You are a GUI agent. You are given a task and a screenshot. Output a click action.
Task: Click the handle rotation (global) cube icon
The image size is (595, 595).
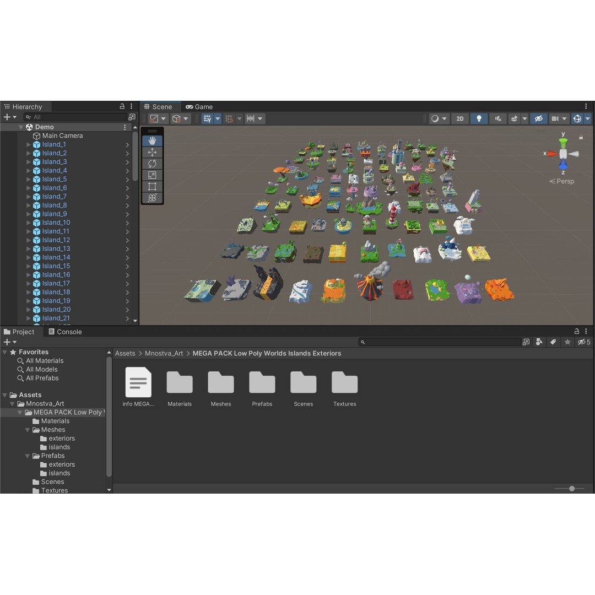pos(176,119)
